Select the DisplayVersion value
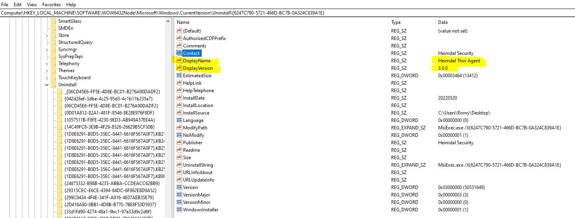The height and width of the screenshot is (218, 575). pyautogui.click(x=198, y=68)
